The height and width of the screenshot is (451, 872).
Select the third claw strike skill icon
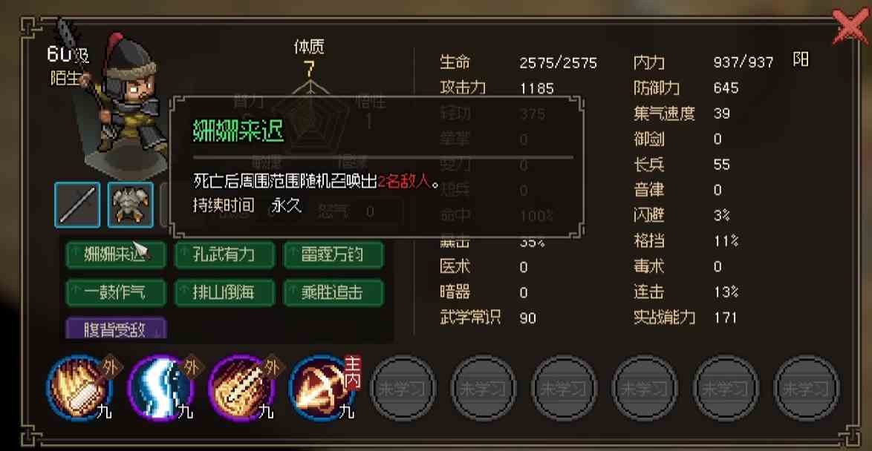[x=242, y=388]
